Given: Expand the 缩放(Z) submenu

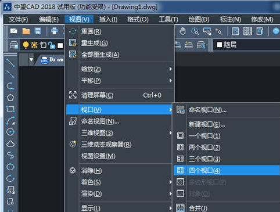Looking at the screenshot, I should pyautogui.click(x=120, y=69).
